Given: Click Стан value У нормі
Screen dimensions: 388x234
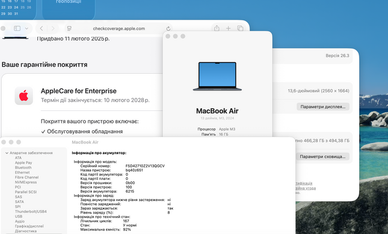Looking at the screenshot, I should point(130,225).
